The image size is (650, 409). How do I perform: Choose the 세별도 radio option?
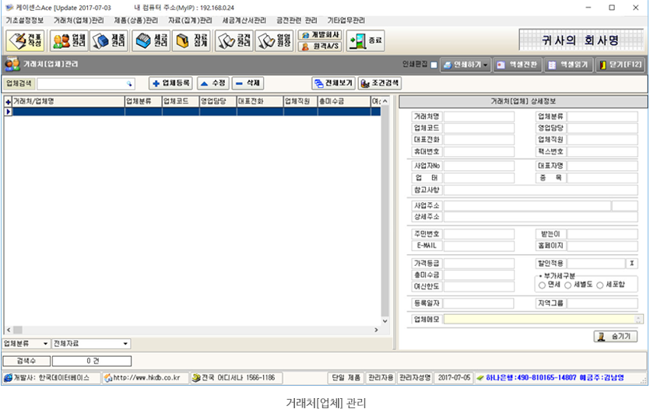click(x=569, y=285)
